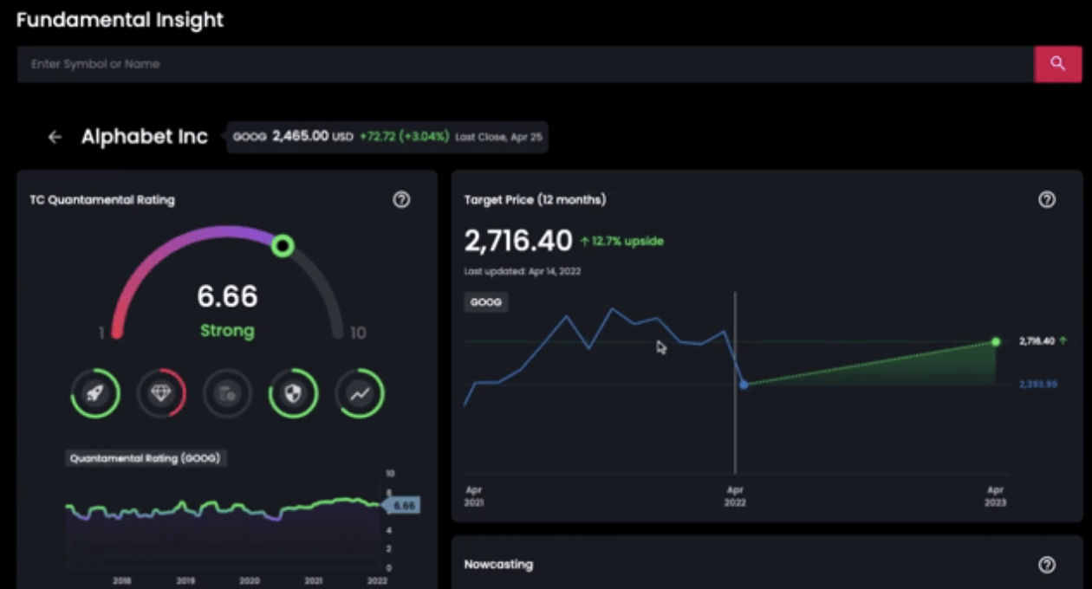This screenshot has height=589, width=1092.
Task: Click the 12.7% upside indicator
Action: click(x=621, y=241)
